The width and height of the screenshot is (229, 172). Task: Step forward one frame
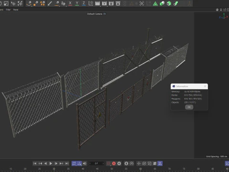pyautogui.click(x=56, y=163)
